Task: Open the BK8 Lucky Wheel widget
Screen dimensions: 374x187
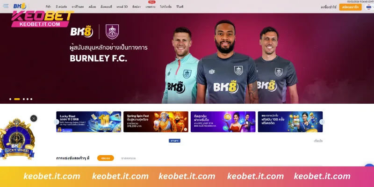Action: tap(17, 139)
